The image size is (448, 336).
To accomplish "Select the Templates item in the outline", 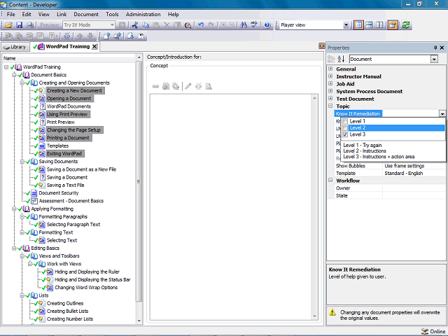I will coord(57,146).
